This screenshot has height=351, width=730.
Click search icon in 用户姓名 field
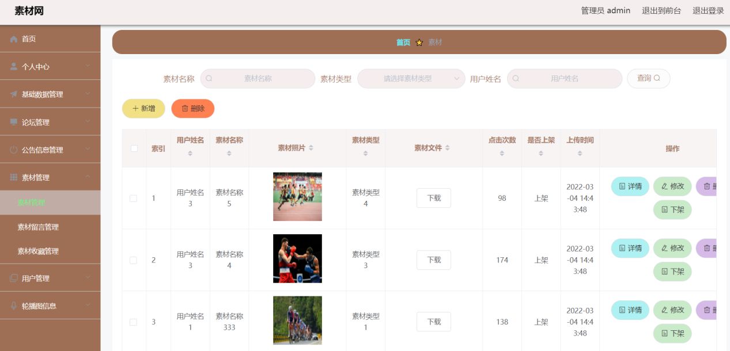(x=516, y=78)
